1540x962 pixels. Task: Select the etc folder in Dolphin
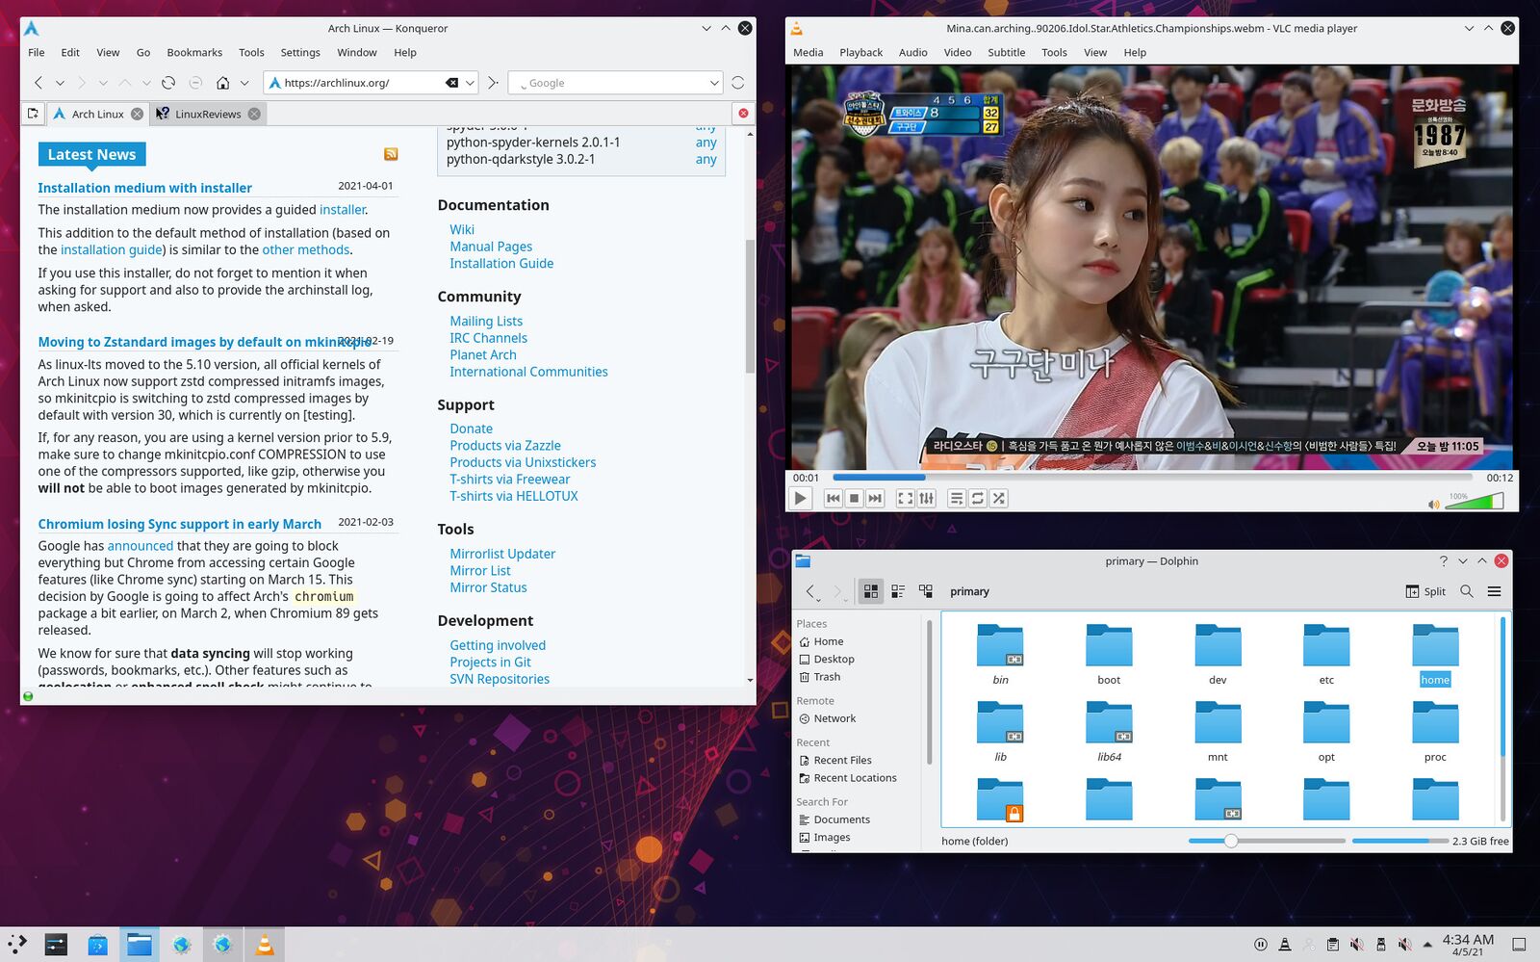1326,655
